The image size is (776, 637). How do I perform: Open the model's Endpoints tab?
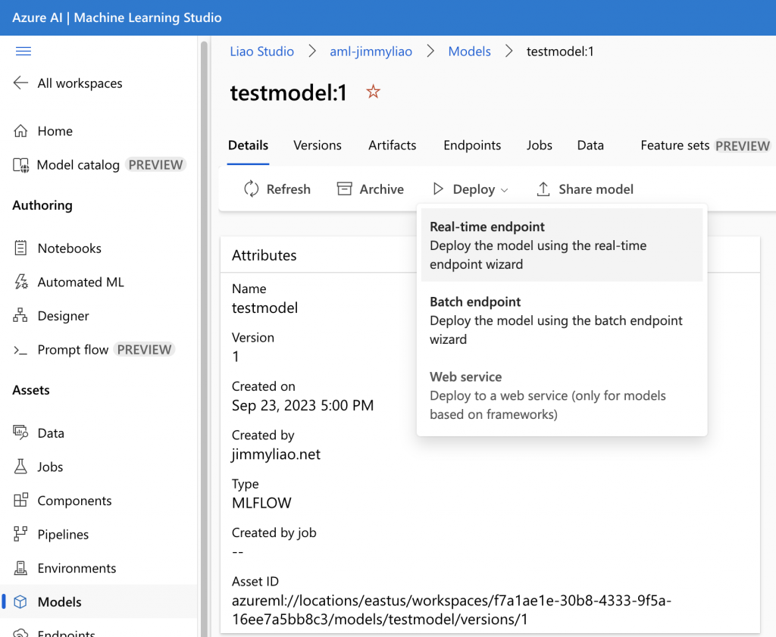tap(472, 145)
